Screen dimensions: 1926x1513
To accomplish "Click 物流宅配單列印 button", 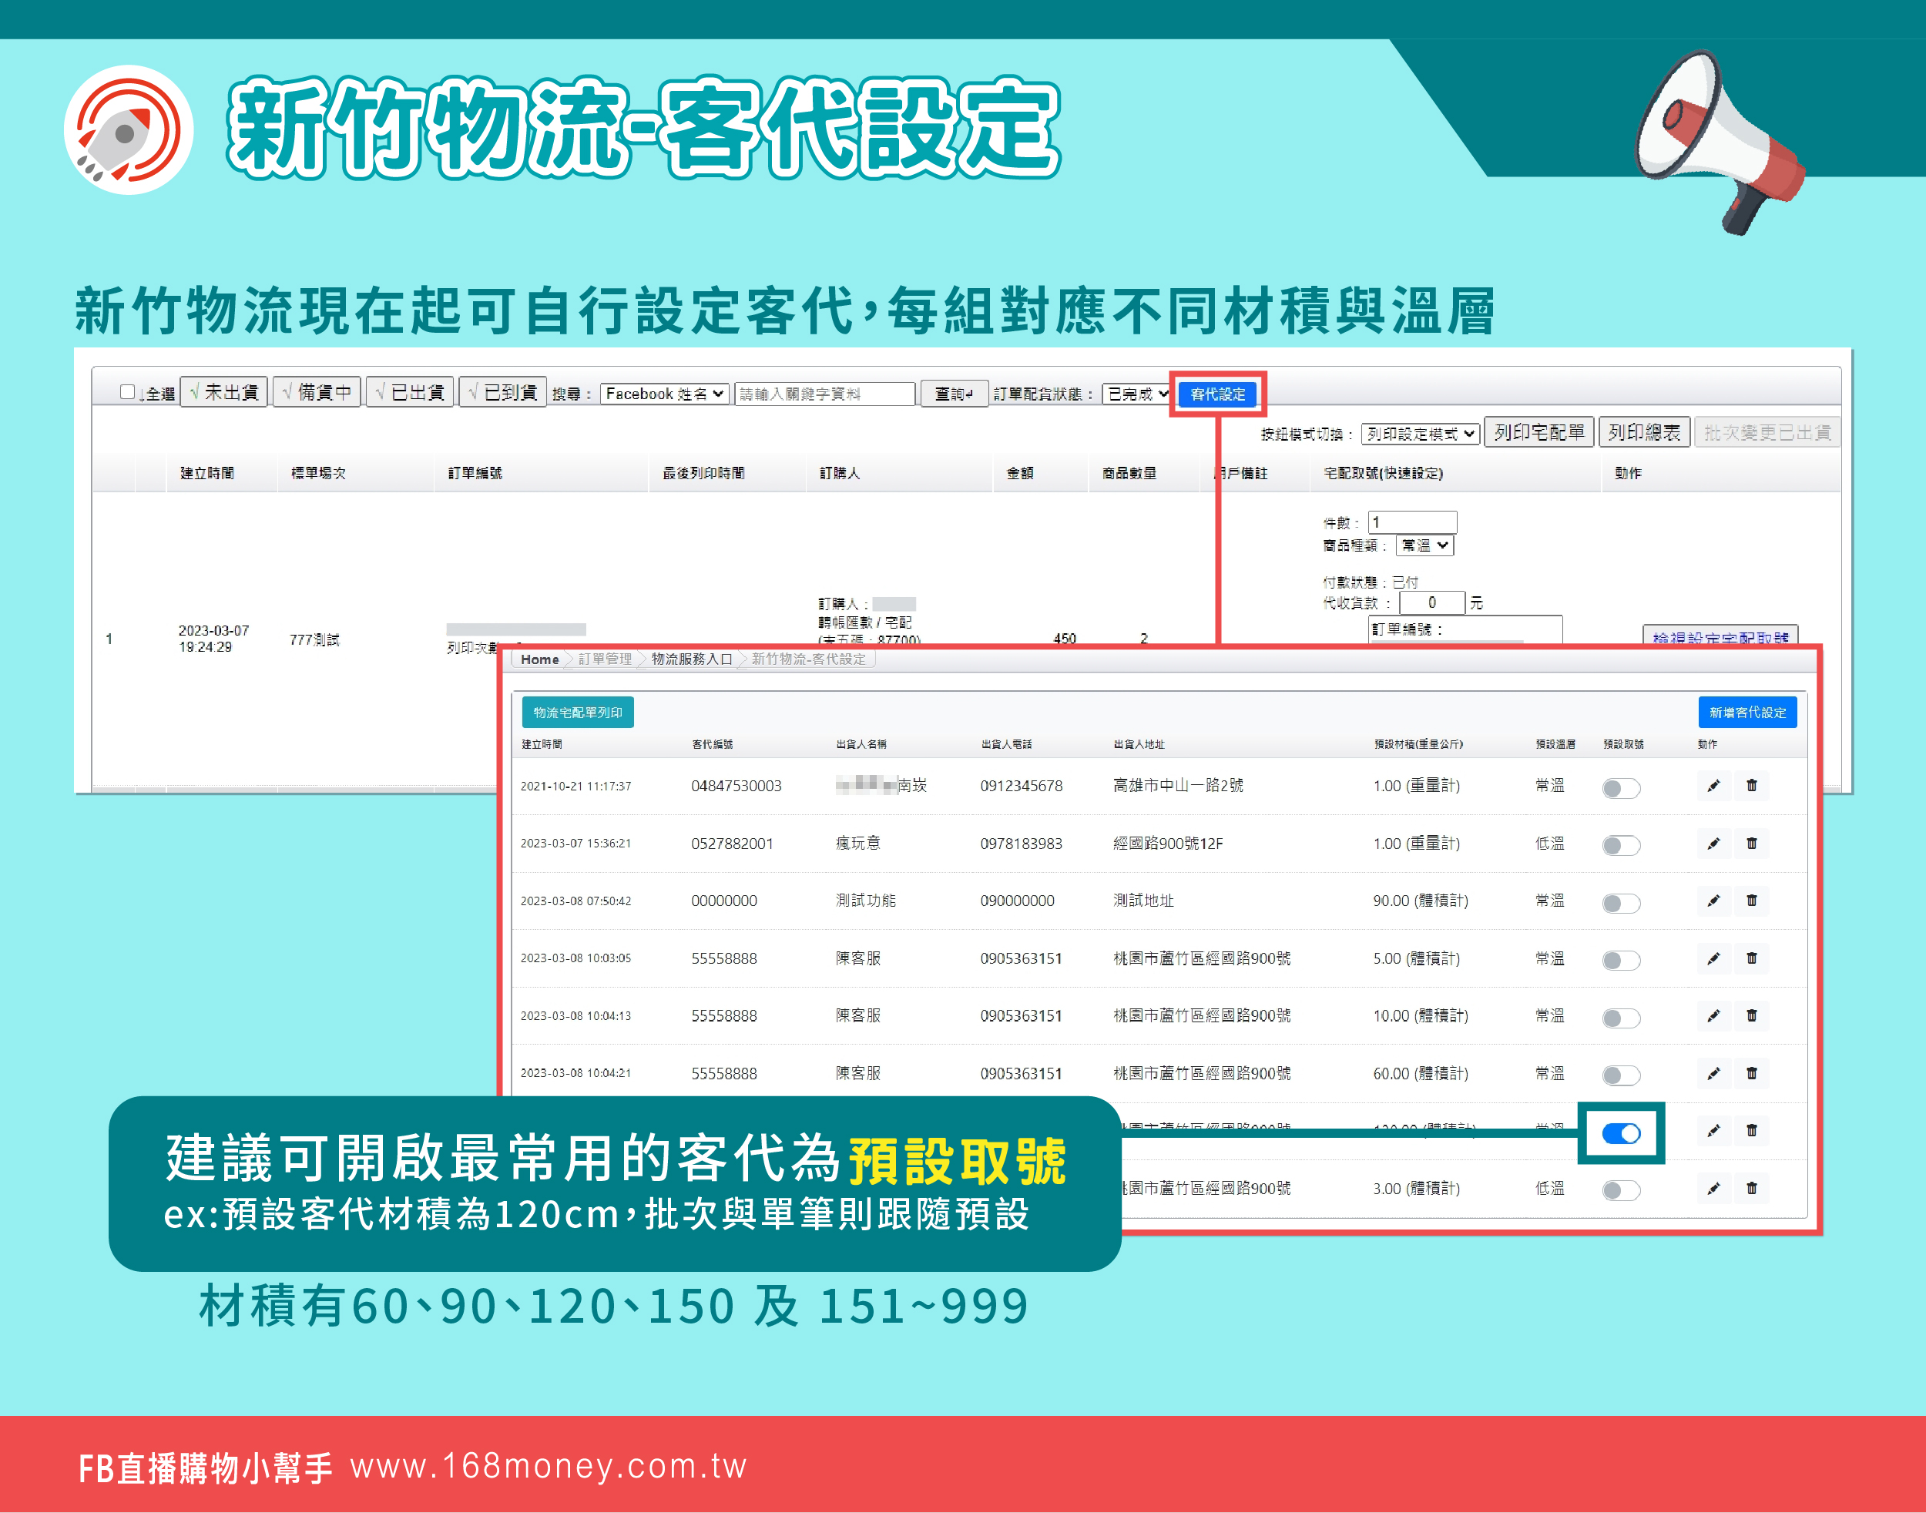I will 578,713.
